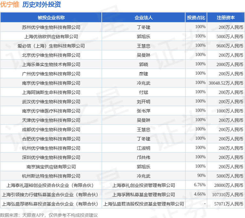Click the 90% investment ratio value
This screenshot has height=218, width=245.
click(x=202, y=175)
